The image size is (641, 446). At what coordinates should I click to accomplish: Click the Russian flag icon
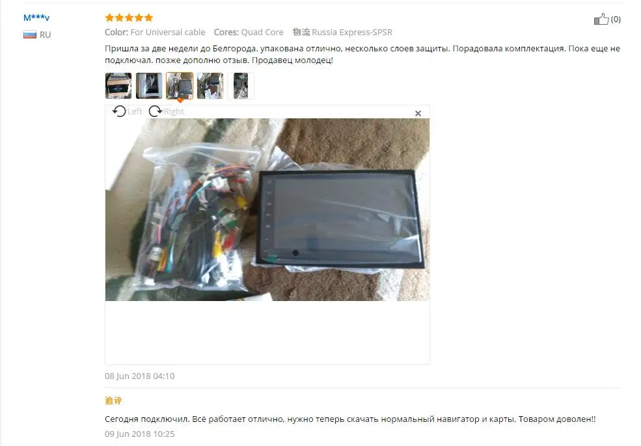click(30, 34)
